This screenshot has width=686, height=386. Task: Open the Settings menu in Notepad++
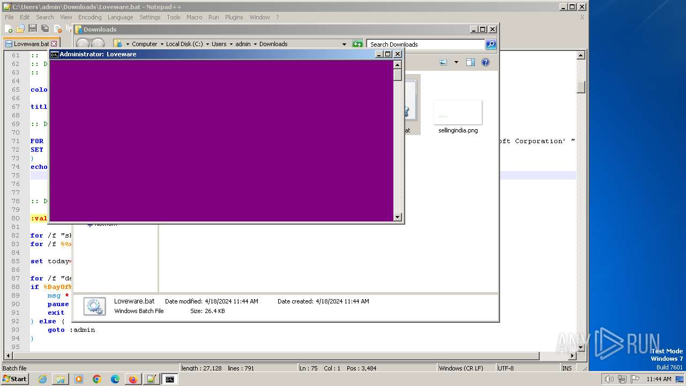[x=150, y=17]
